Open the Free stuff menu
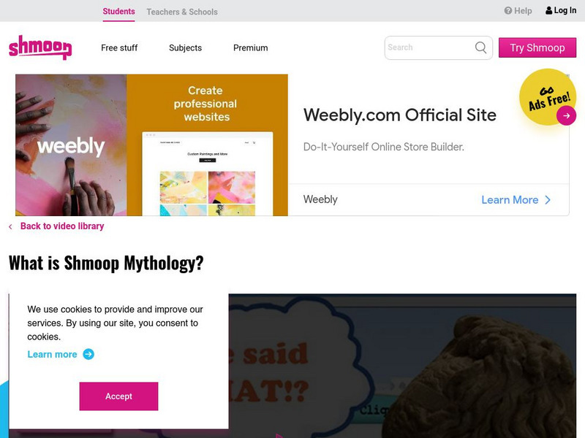 click(119, 47)
